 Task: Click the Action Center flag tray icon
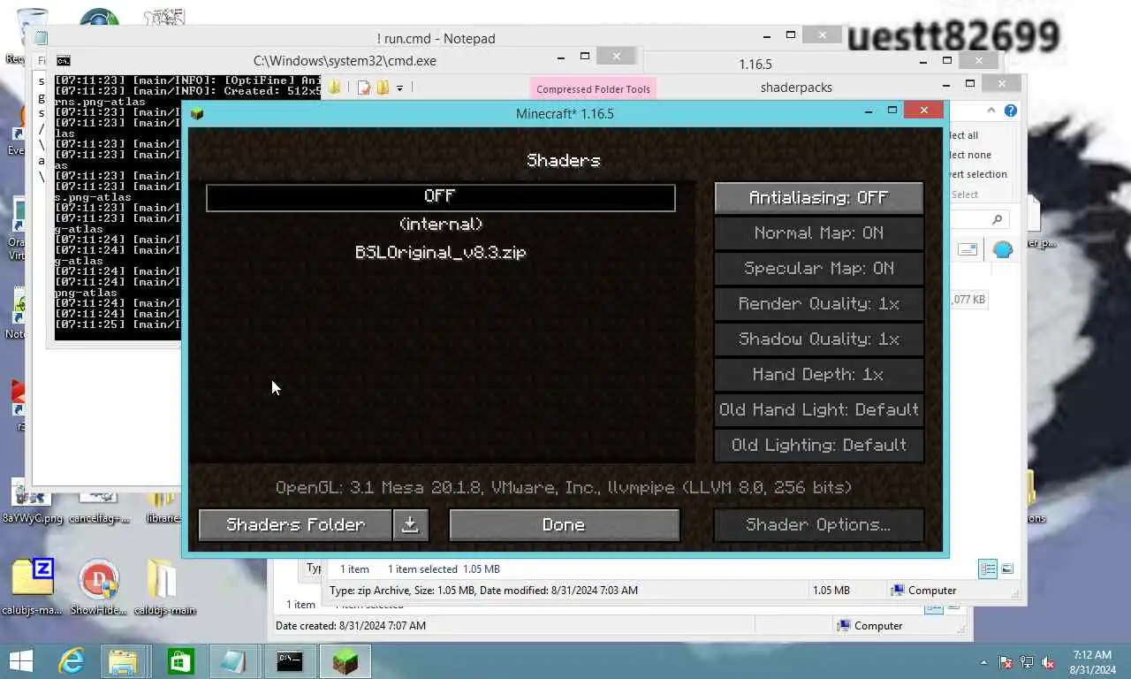pos(1006,662)
